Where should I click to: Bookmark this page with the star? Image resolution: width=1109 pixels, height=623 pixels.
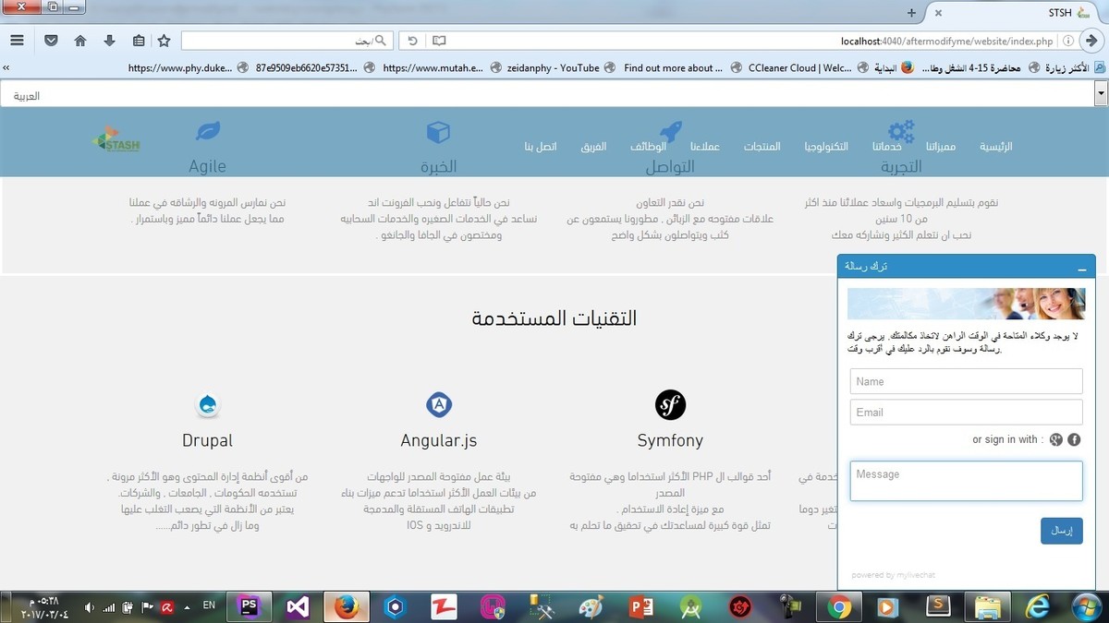(x=165, y=41)
